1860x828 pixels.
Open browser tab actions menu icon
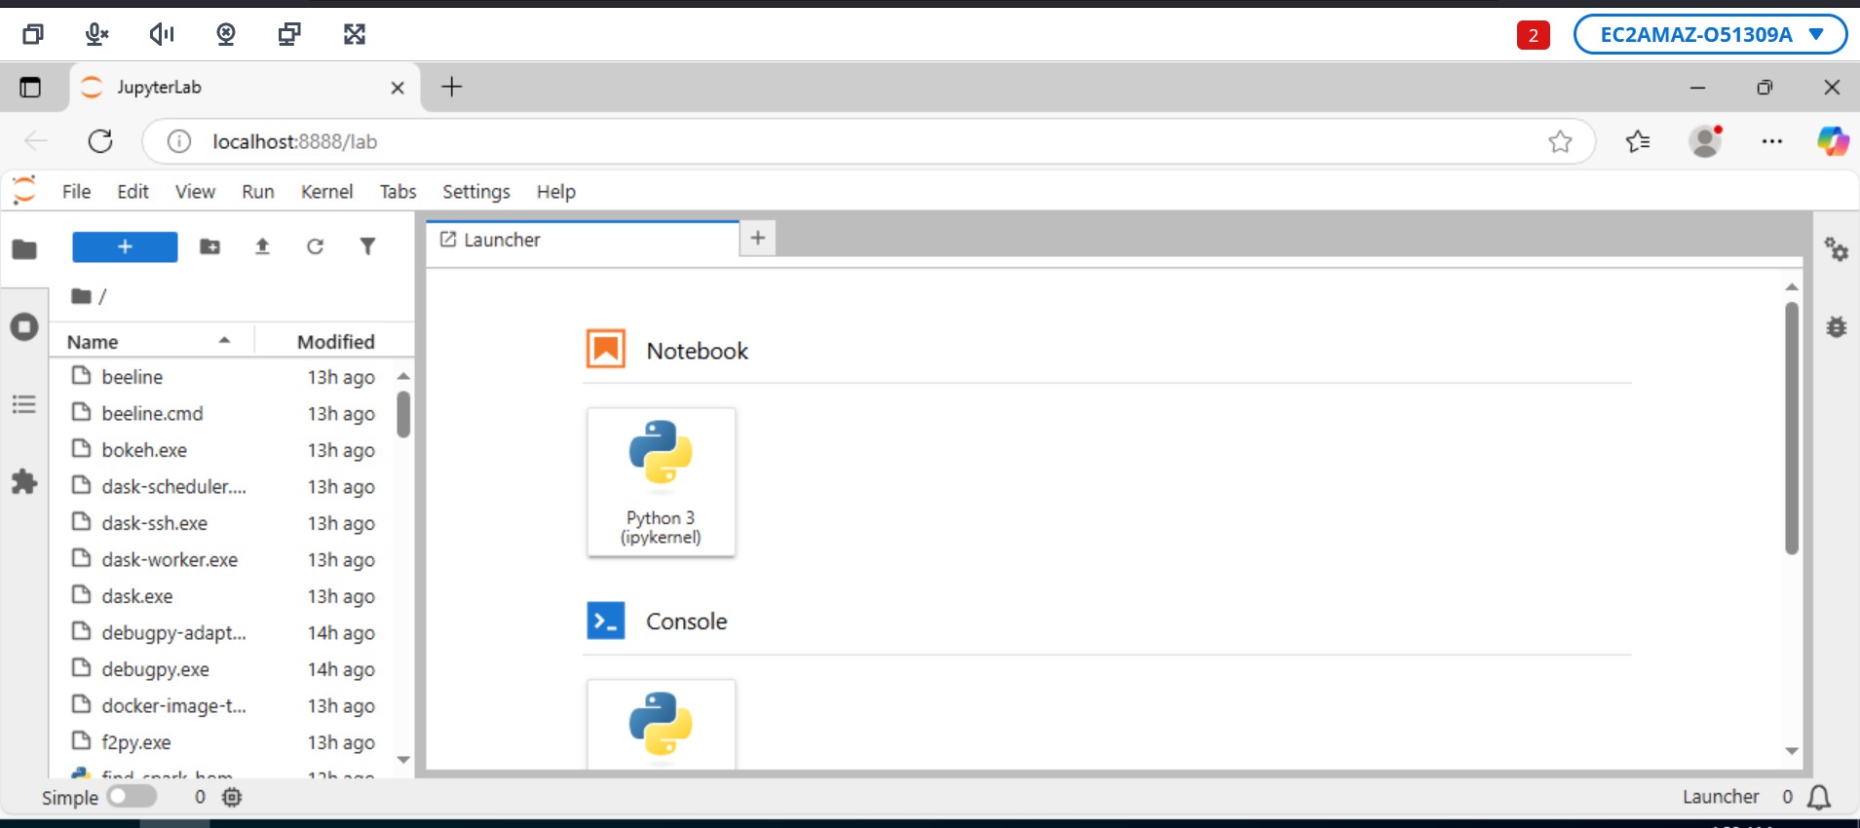(30, 88)
